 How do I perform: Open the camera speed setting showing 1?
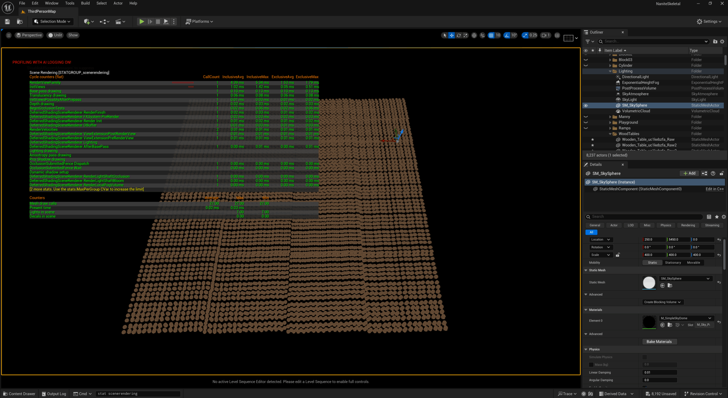tap(545, 35)
